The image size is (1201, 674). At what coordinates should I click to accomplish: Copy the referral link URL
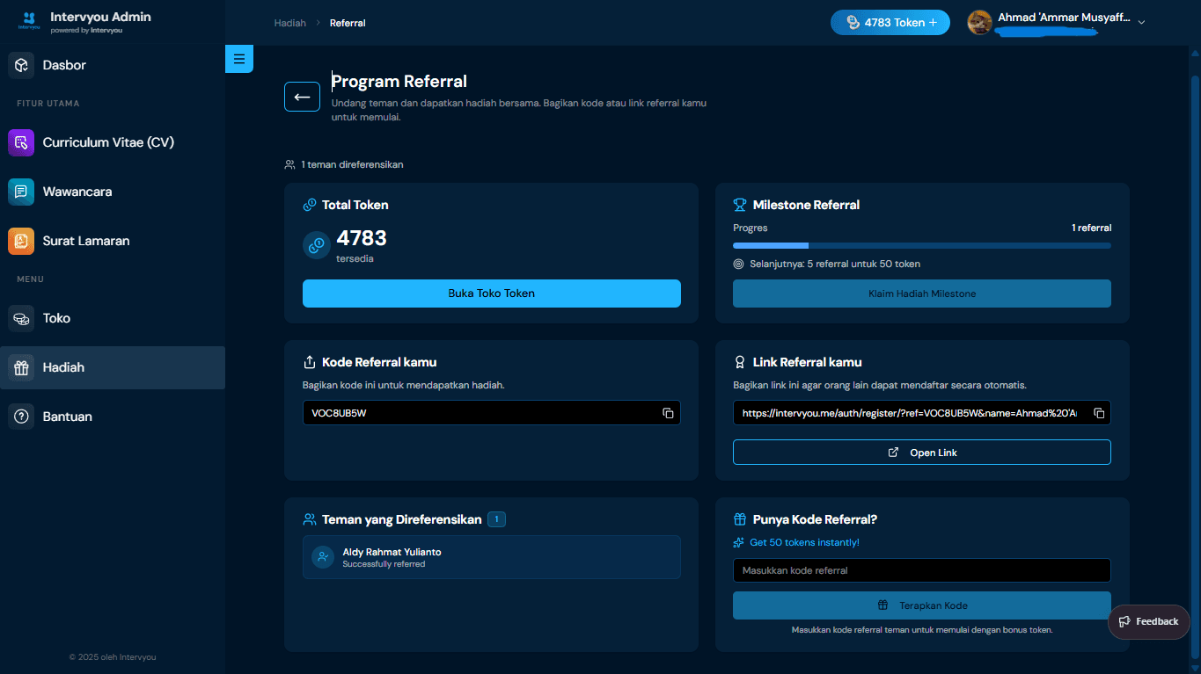click(x=1099, y=413)
